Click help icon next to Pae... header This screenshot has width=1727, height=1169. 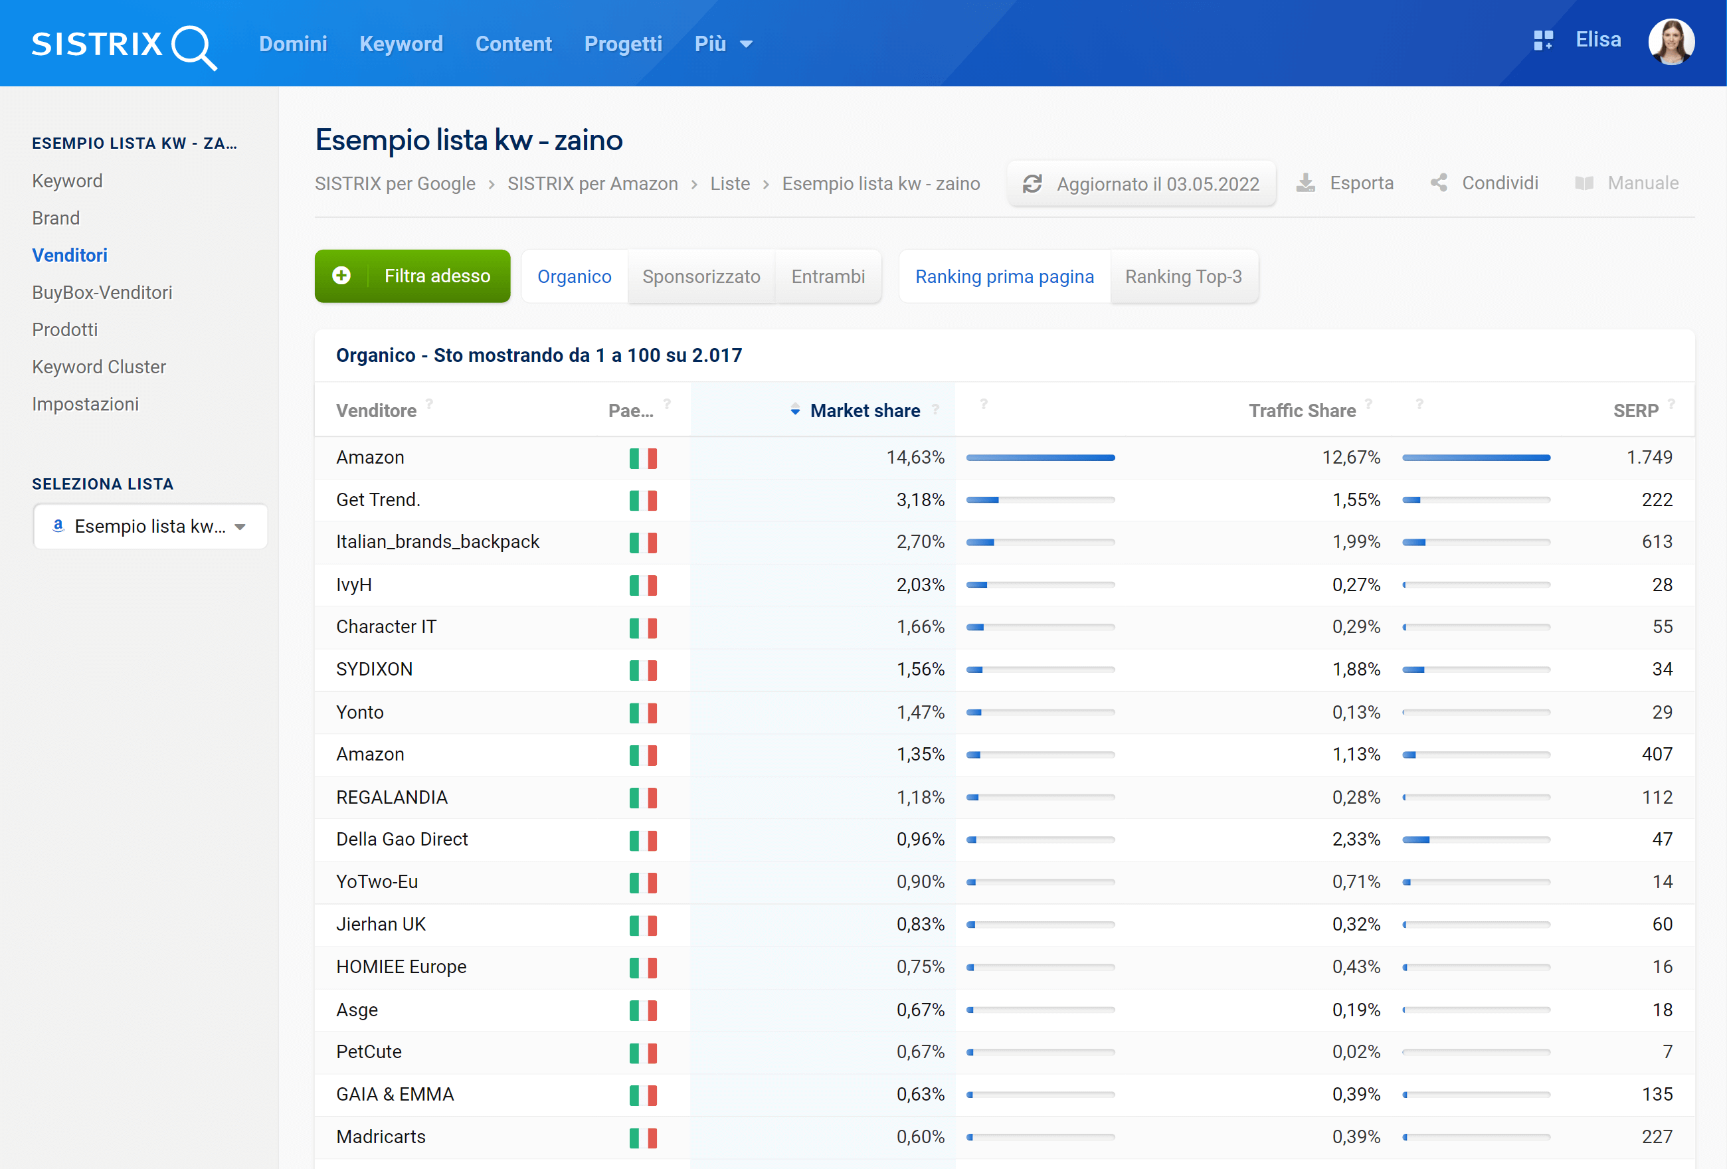tap(668, 405)
